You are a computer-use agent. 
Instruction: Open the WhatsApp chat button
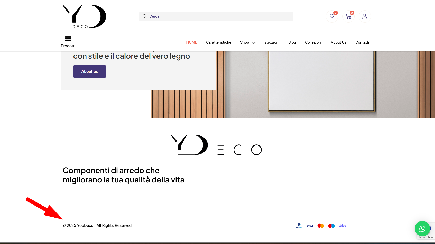(x=422, y=229)
